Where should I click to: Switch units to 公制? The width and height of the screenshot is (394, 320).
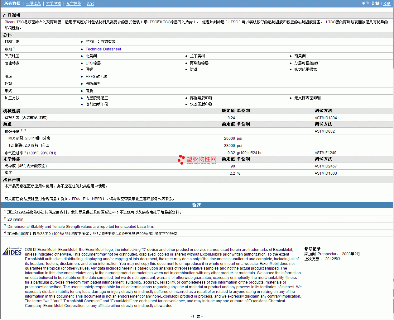tap(387, 3)
